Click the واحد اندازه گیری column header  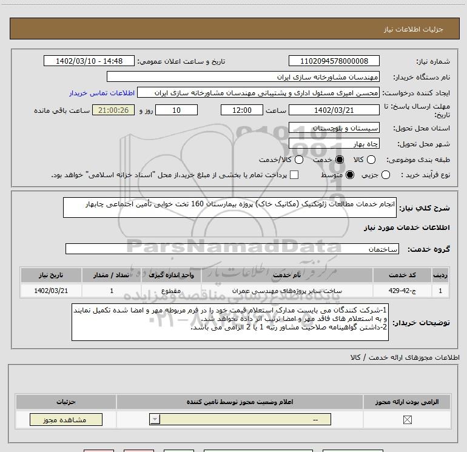pyautogui.click(x=171, y=275)
